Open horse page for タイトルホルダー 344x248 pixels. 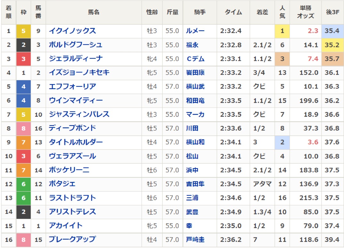[76, 142]
